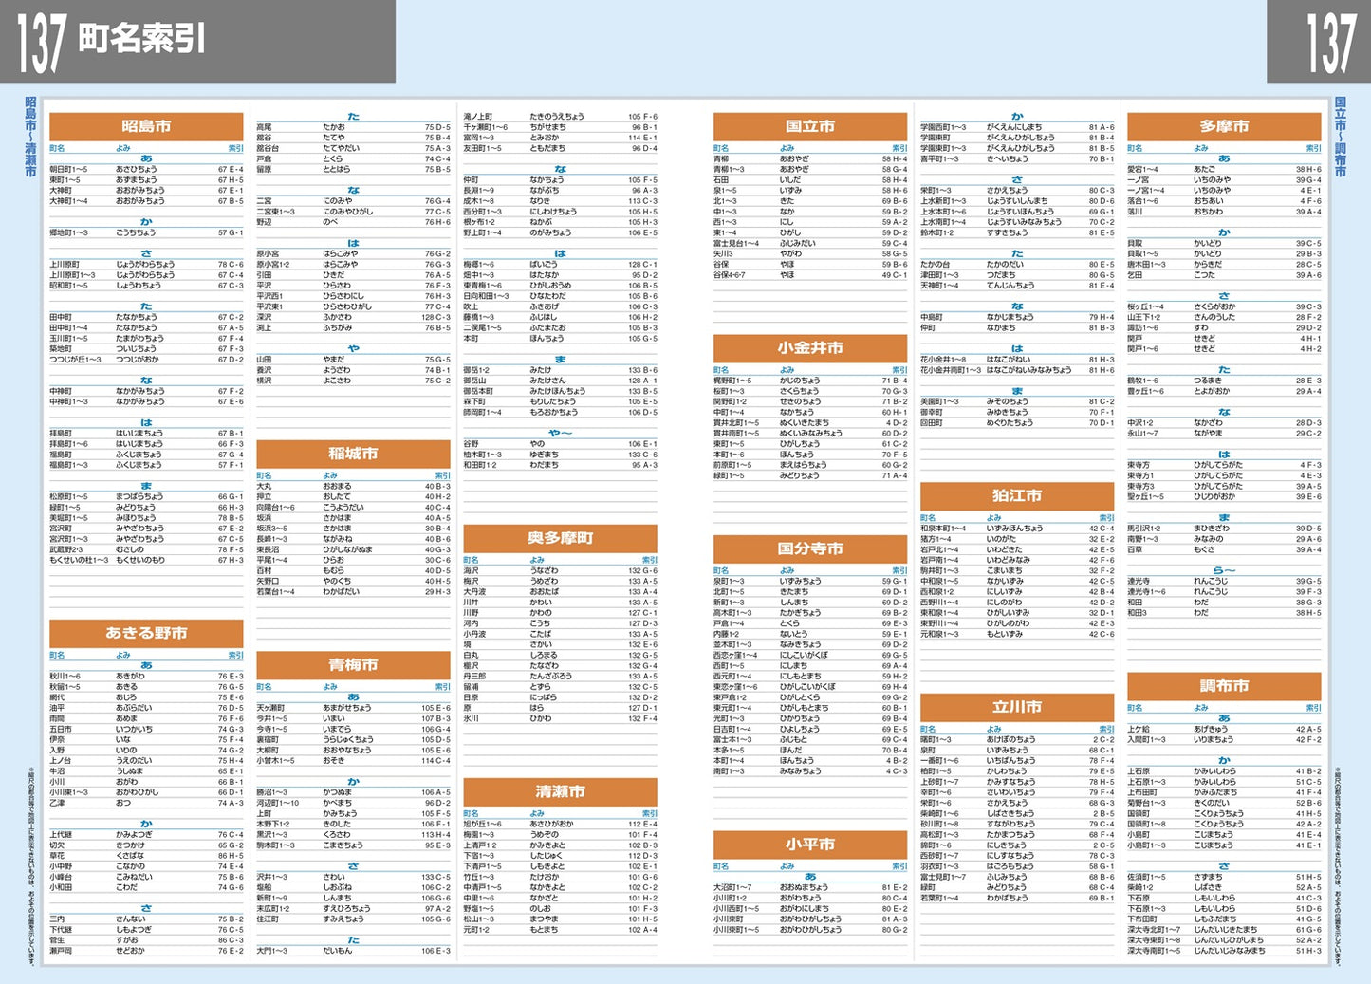Click the 稲城市 orange header banner

pyautogui.click(x=353, y=454)
